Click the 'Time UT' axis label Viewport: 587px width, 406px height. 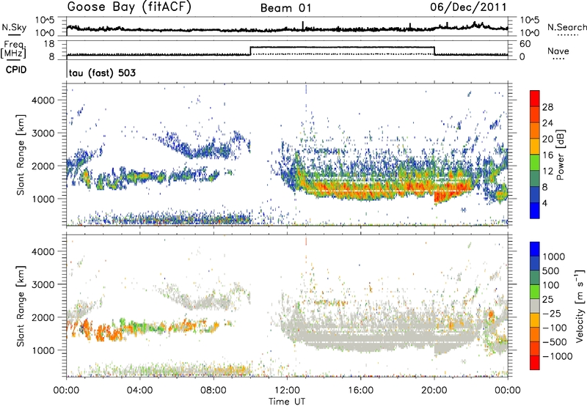coord(287,402)
